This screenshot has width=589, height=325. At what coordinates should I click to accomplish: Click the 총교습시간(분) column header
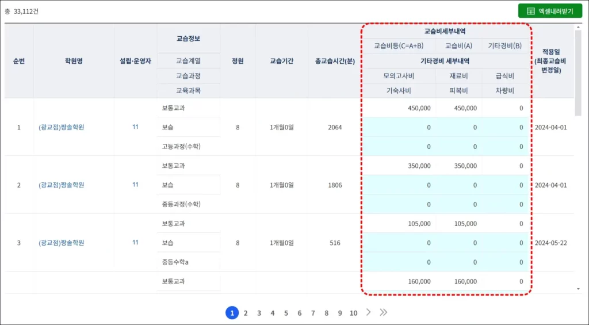pos(335,61)
